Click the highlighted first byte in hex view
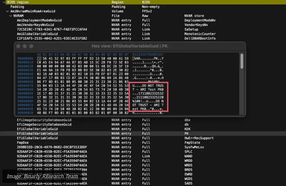The height and width of the screenshot is (186, 286). coord(39,58)
